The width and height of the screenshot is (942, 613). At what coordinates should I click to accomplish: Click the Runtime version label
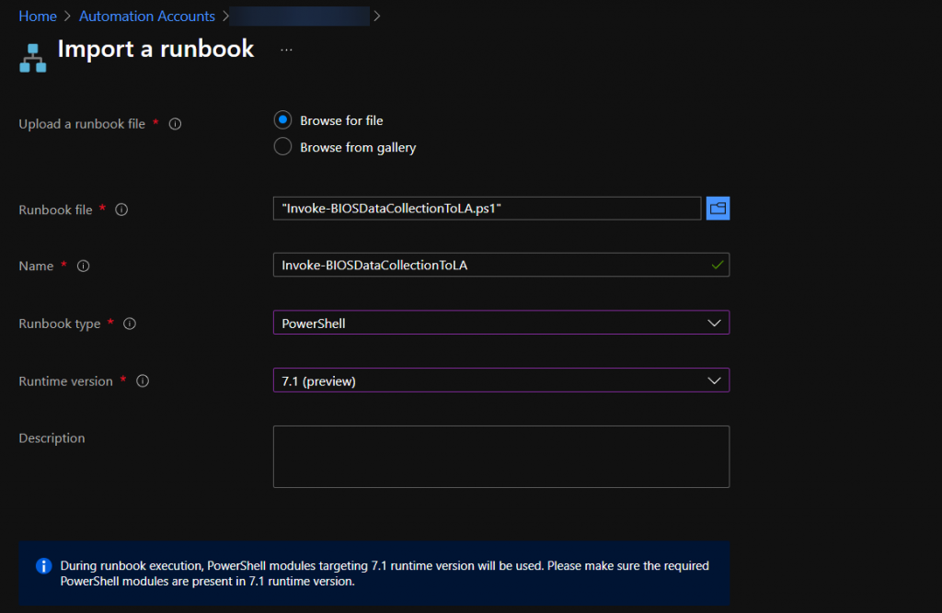[65, 381]
